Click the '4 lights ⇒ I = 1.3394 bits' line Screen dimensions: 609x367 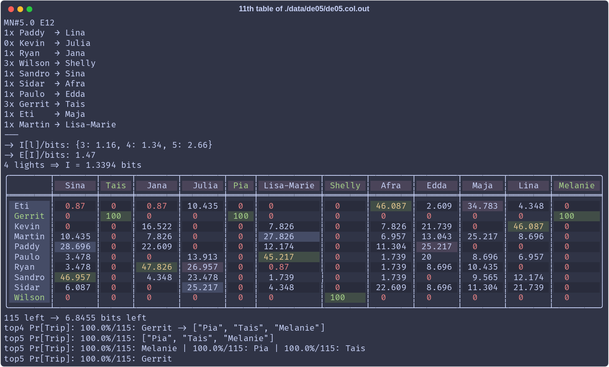pyautogui.click(x=73, y=165)
